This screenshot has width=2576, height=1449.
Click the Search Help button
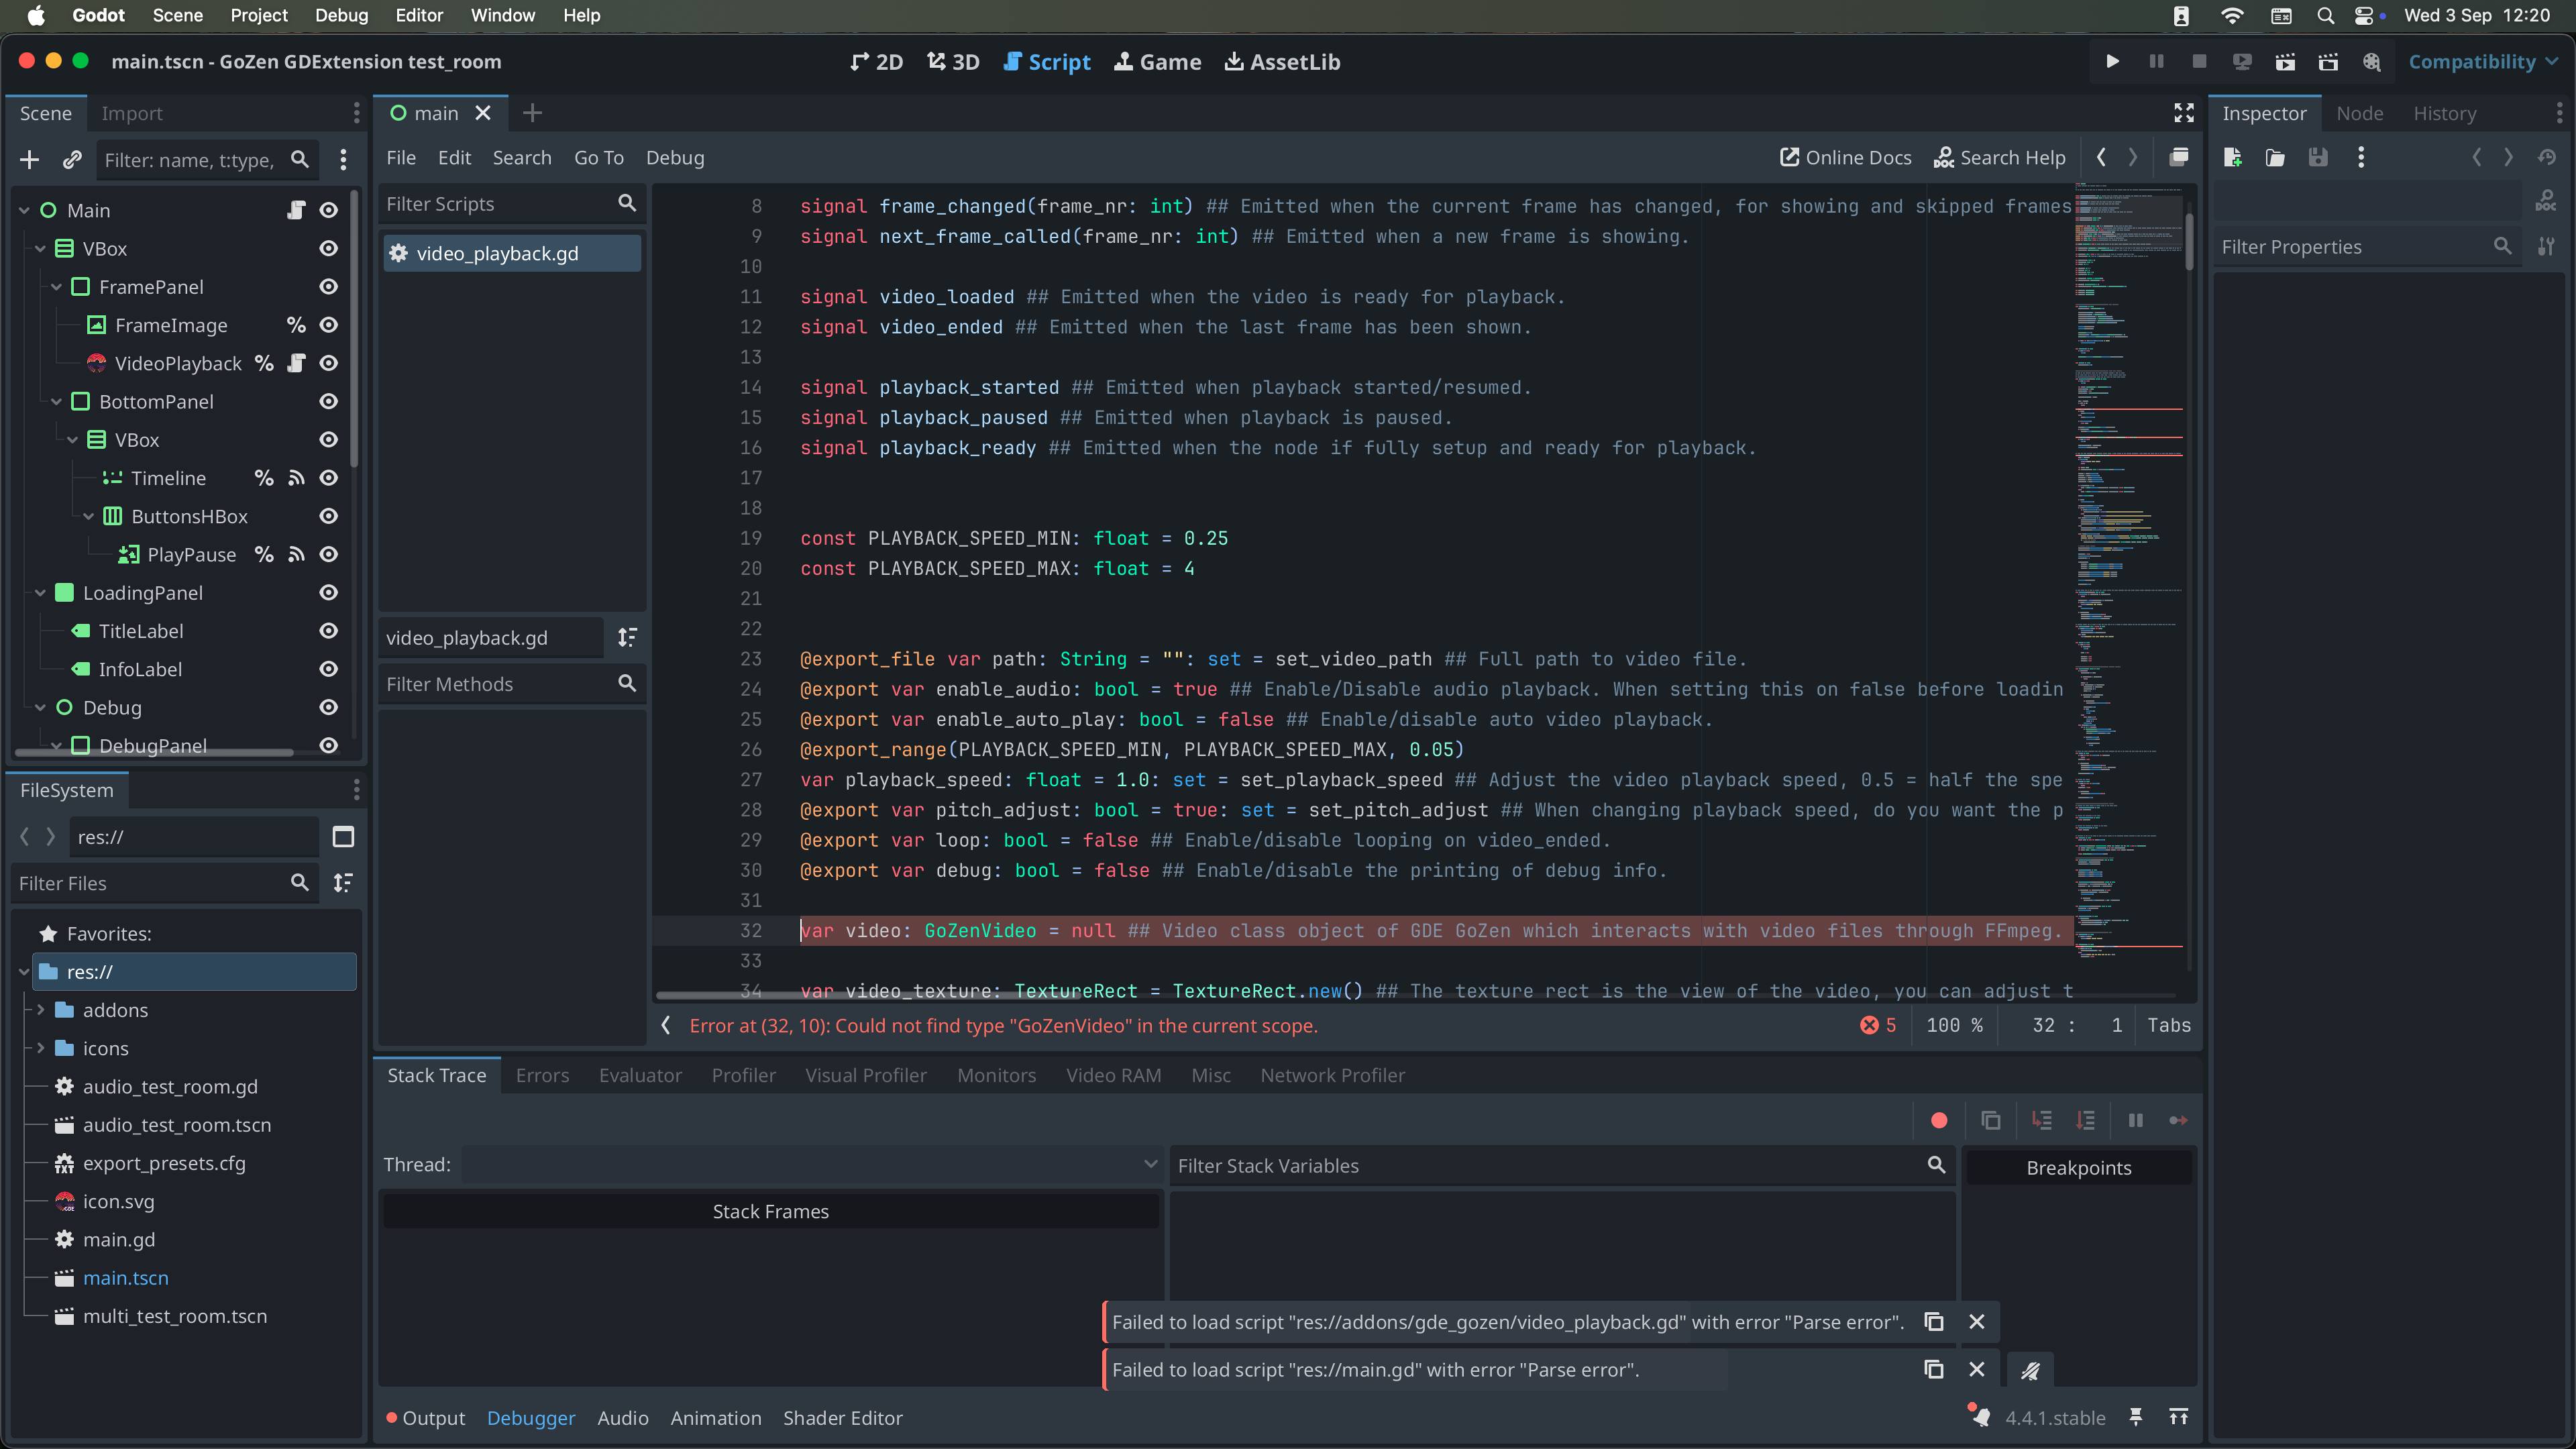pyautogui.click(x=1999, y=158)
